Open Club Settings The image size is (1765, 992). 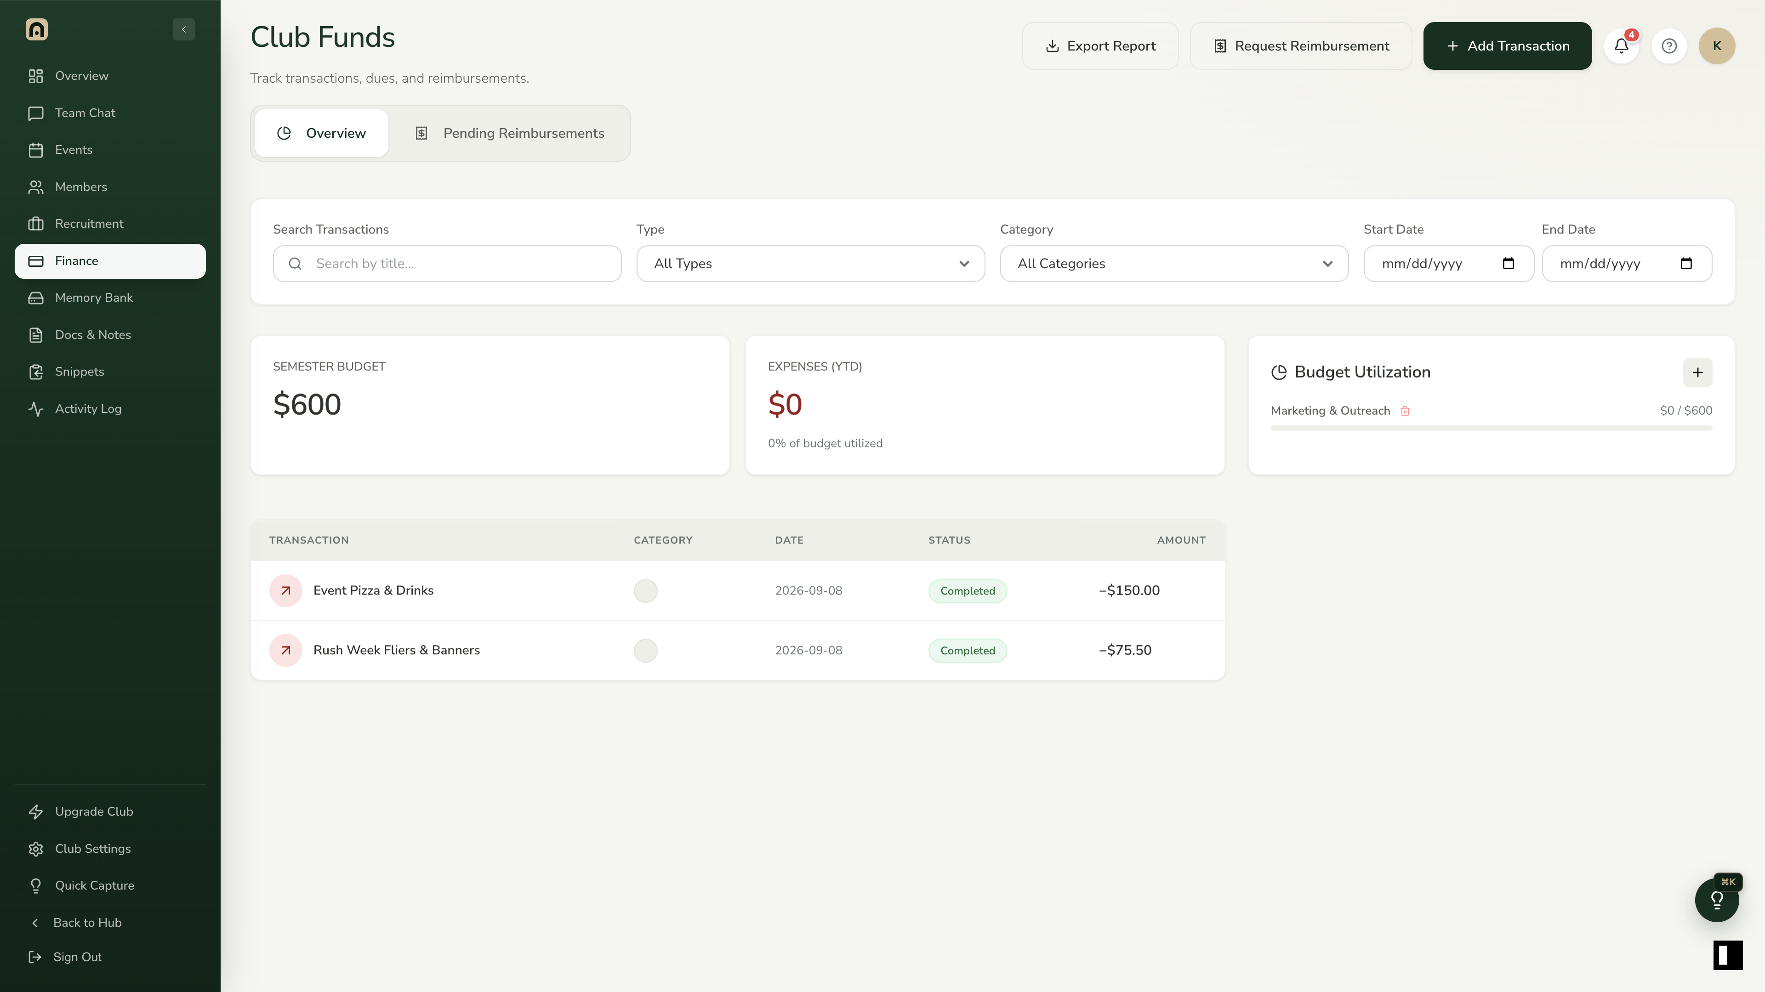(x=110, y=848)
